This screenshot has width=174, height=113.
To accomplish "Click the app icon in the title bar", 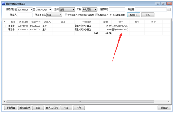I will tap(4, 4).
